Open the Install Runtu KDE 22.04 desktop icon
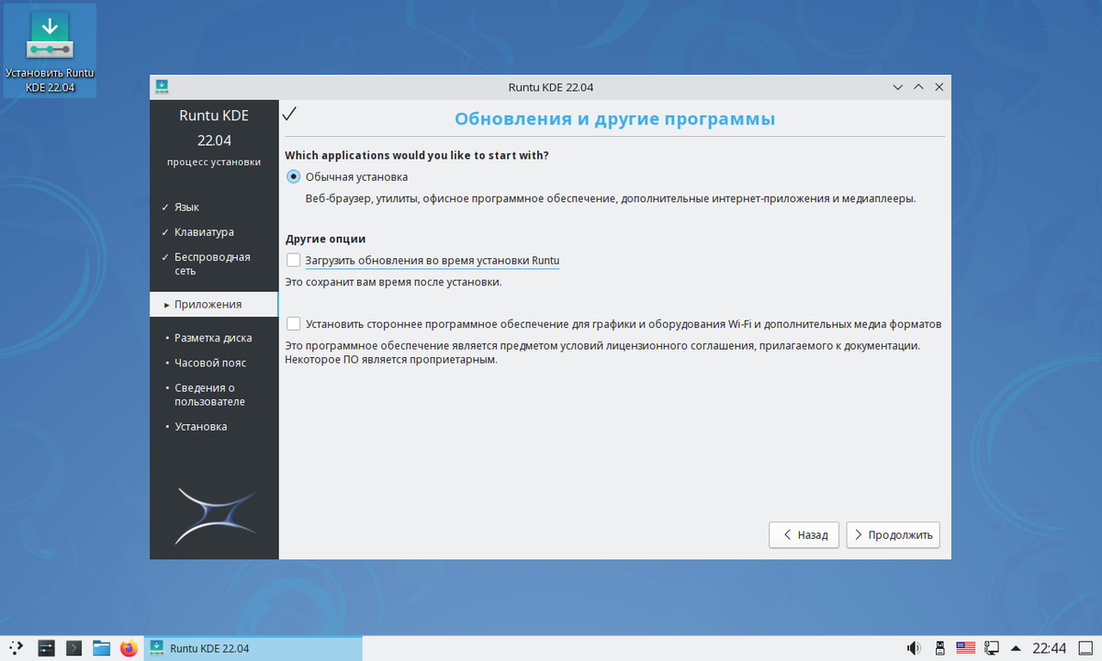Screen dimensions: 1102x661 pyautogui.click(x=50, y=51)
